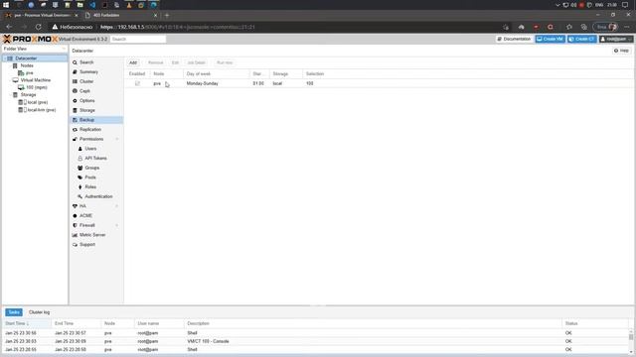Open API Tokens page

[x=96, y=159]
